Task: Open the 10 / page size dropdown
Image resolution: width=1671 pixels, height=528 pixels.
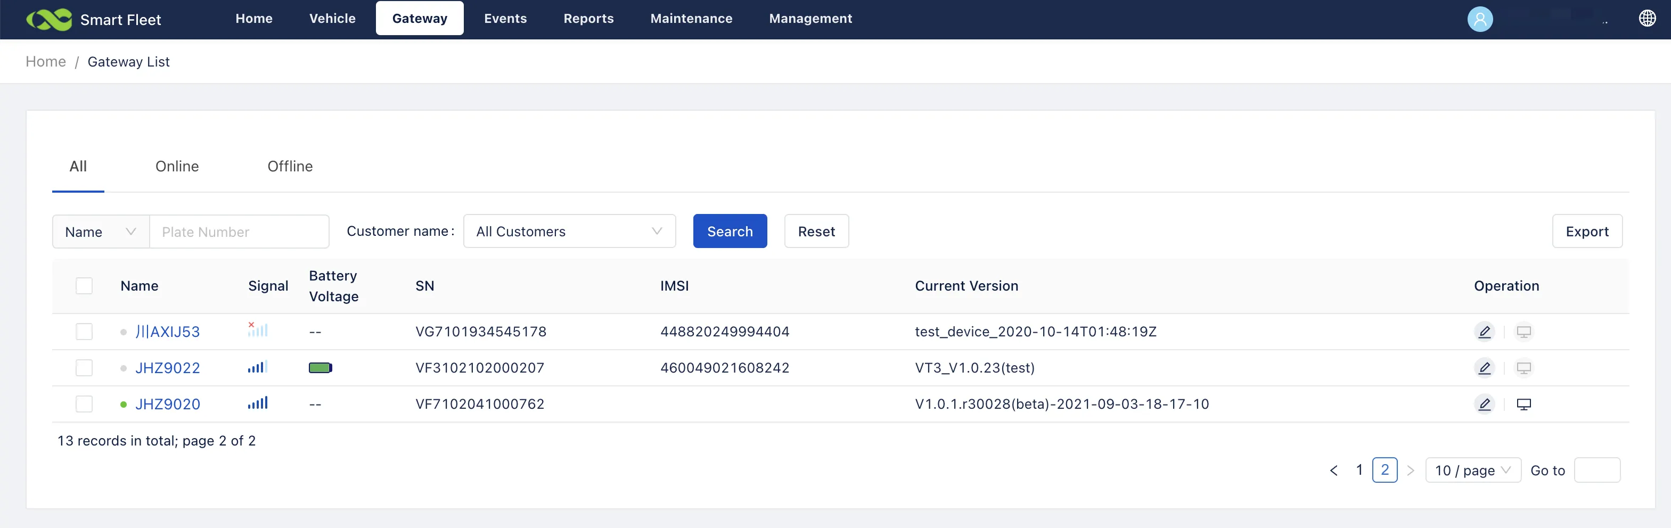Action: coord(1473,471)
